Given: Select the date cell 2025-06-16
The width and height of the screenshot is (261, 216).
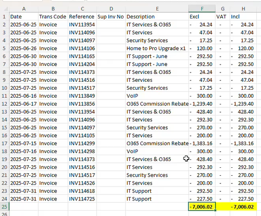Looking at the screenshot, I should pos(23,96).
